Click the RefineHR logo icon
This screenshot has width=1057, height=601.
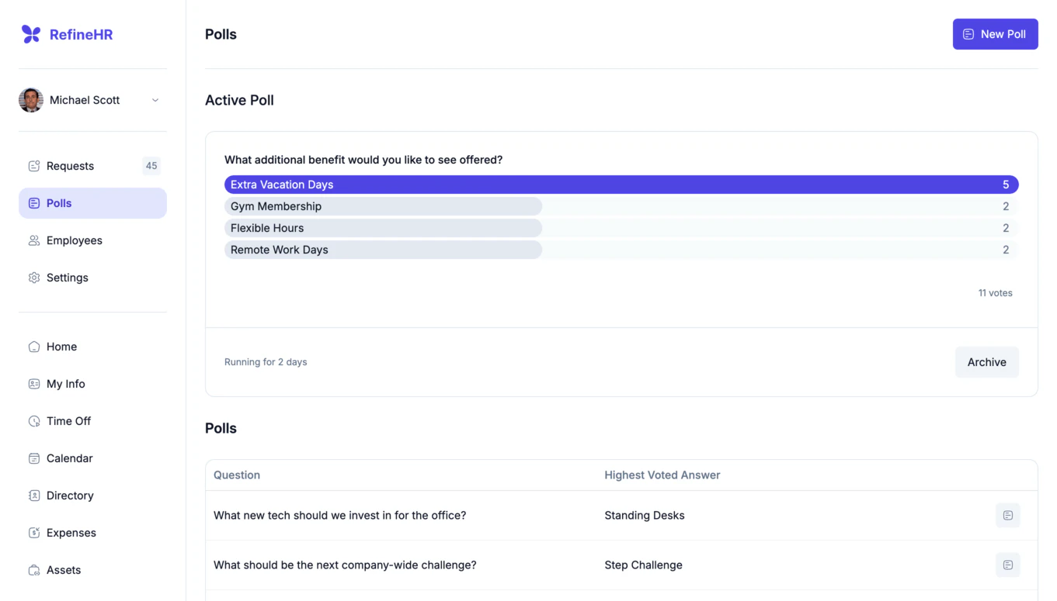click(x=30, y=33)
